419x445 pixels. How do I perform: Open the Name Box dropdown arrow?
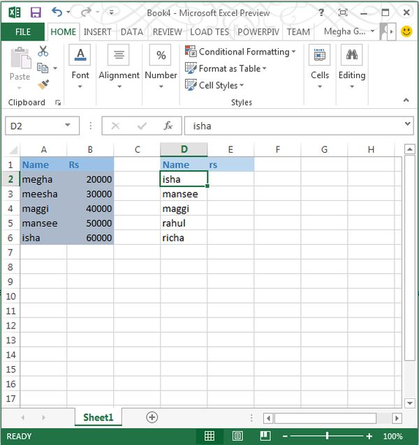click(68, 125)
